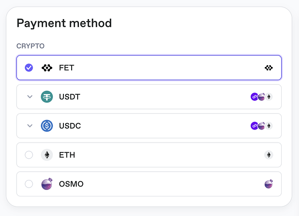Image resolution: width=299 pixels, height=216 pixels.
Task: Click the Ethereum network icon in USDC row
Action: [x=269, y=126]
